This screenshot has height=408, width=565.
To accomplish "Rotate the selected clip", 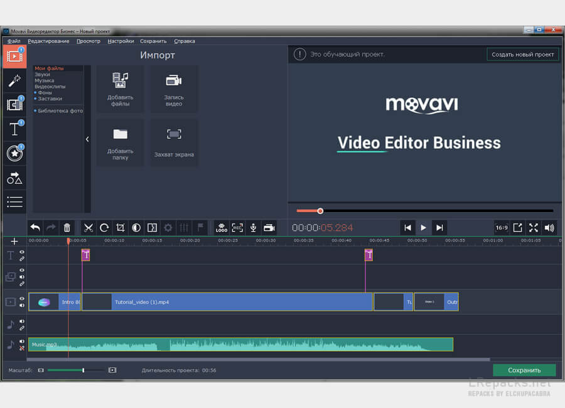I will point(104,227).
